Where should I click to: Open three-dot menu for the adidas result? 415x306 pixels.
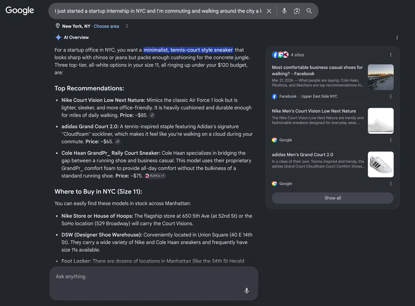click(391, 184)
